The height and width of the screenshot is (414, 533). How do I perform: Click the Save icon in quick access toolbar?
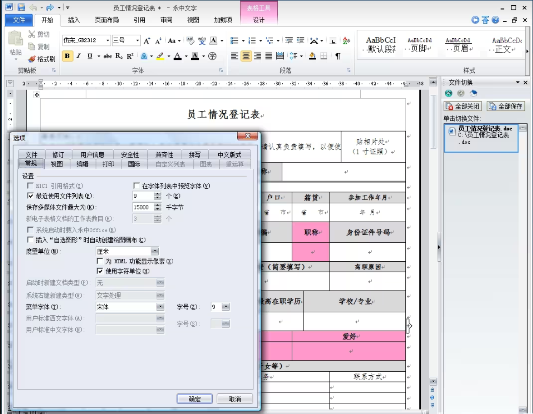click(21, 7)
